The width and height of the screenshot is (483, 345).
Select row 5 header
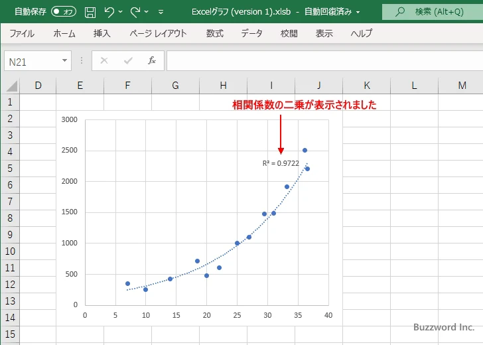10,169
